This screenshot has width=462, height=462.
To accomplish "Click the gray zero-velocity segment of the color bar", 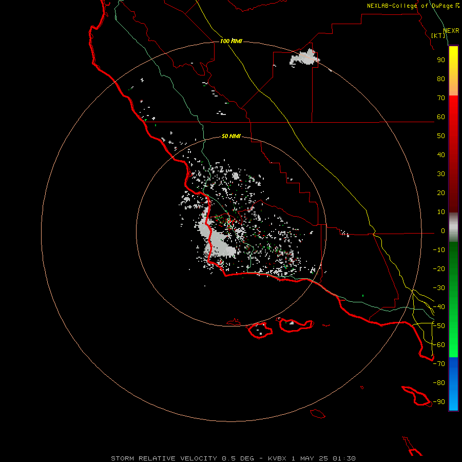I will click(x=453, y=227).
